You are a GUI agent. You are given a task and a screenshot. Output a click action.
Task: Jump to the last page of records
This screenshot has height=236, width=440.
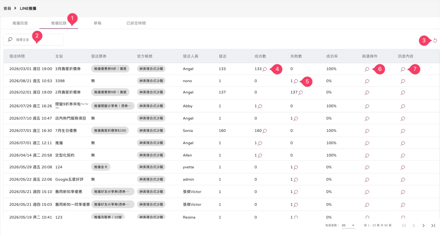pos(433,225)
